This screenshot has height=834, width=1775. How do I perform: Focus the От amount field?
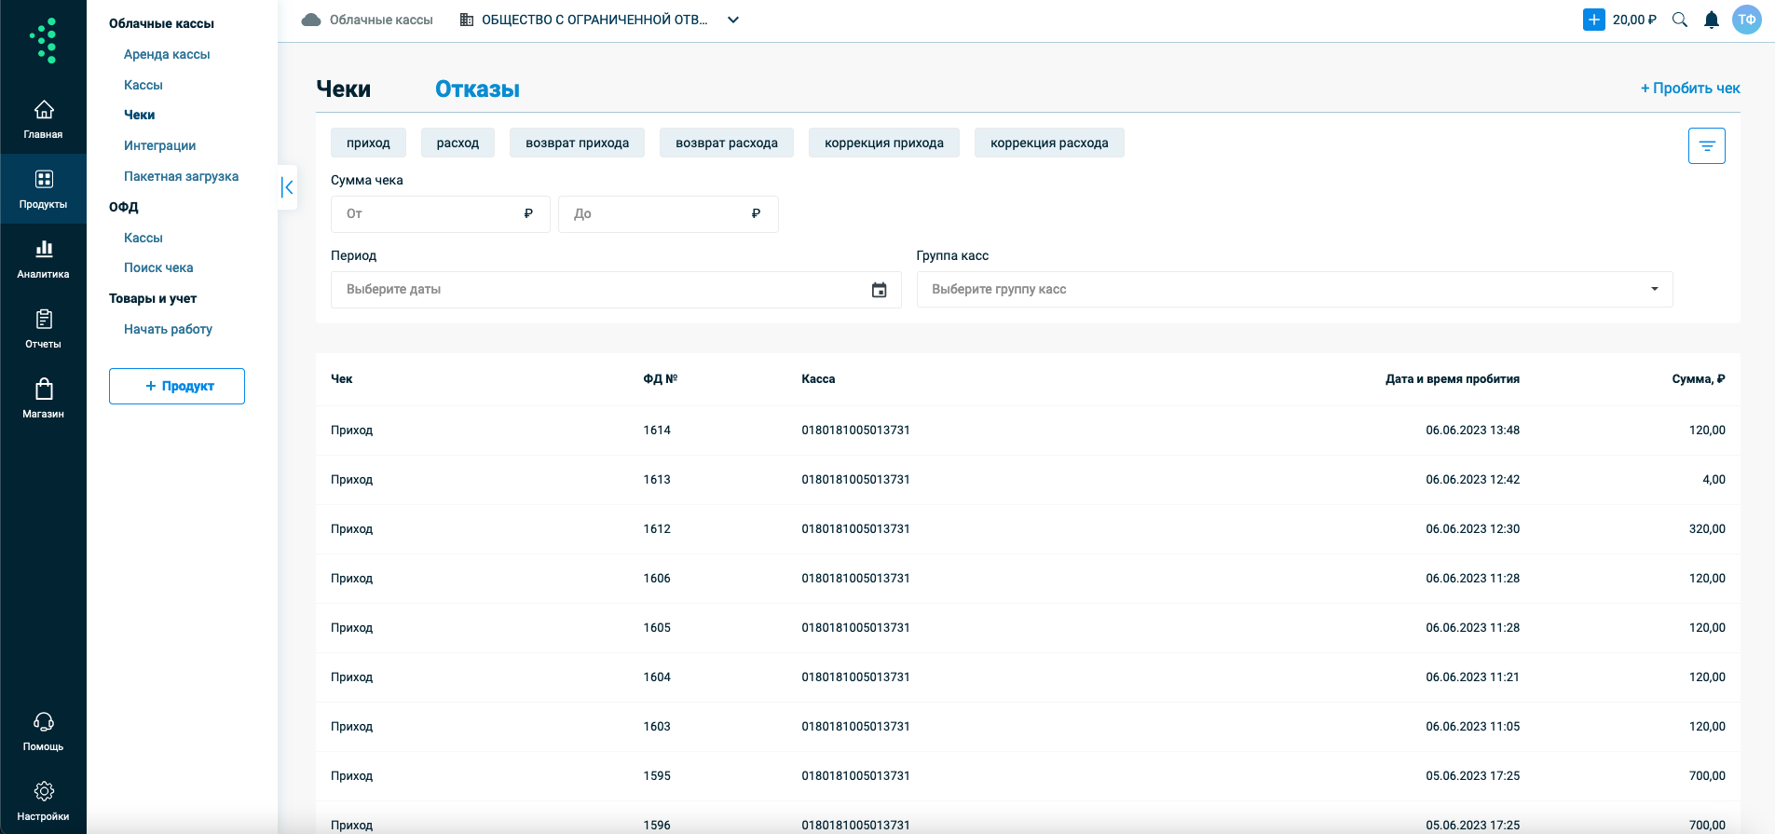tap(441, 214)
